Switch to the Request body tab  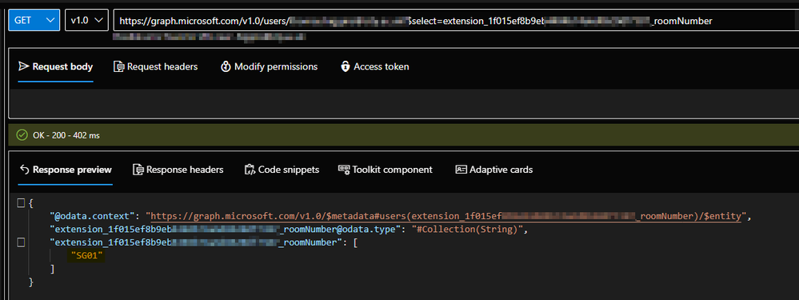pos(55,66)
